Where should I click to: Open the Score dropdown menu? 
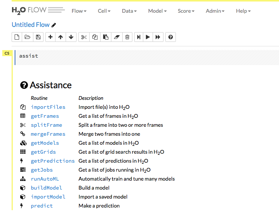click(x=186, y=11)
